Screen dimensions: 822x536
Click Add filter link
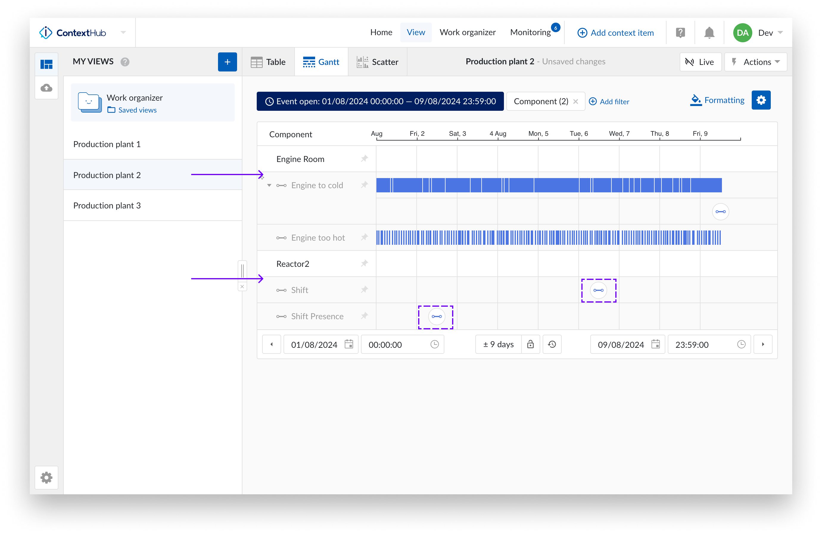(x=609, y=102)
